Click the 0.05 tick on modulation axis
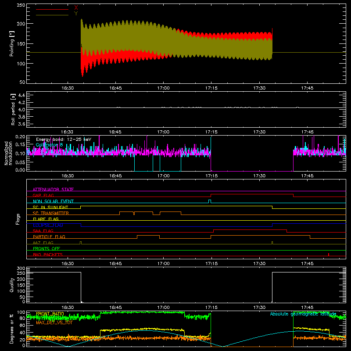The height and width of the screenshot is (351, 351). [21, 162]
